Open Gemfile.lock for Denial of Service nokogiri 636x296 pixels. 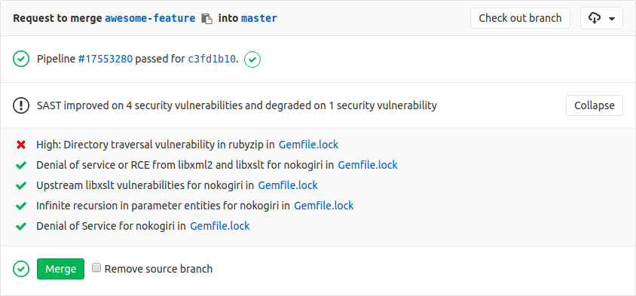tap(220, 226)
